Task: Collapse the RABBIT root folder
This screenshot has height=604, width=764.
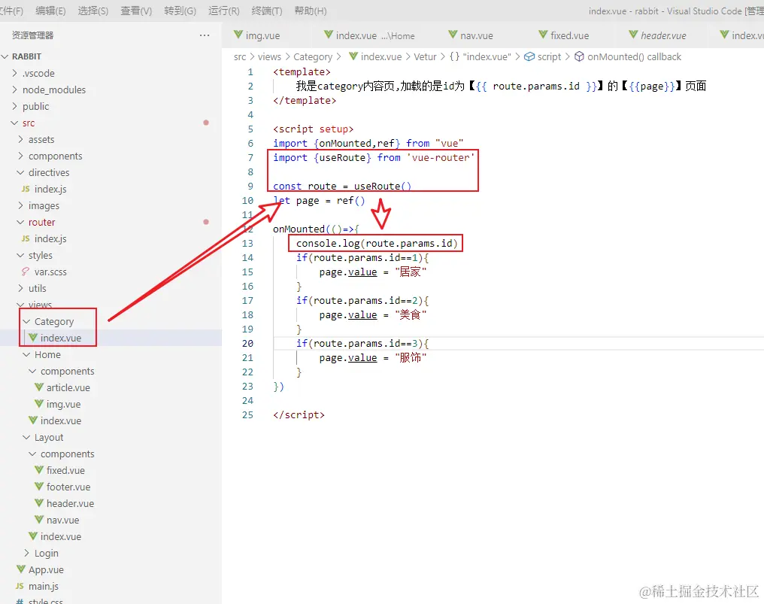Action: 5,56
